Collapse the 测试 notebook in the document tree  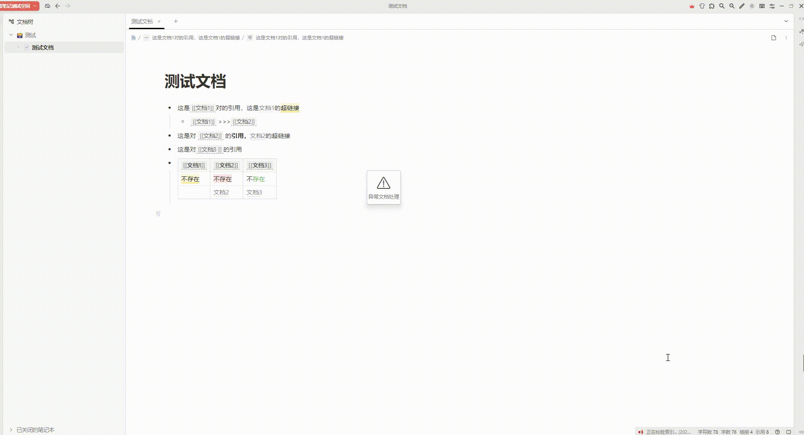point(11,35)
